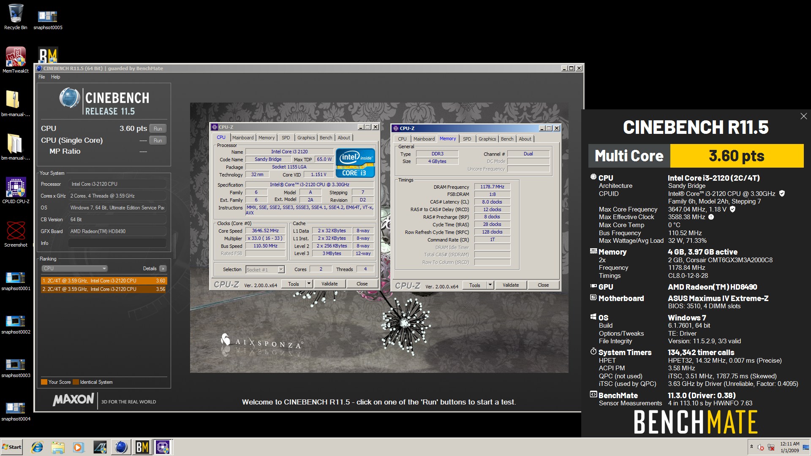Launch the MemTweakIt desktop shortcut
811x456 pixels.
(x=16, y=60)
